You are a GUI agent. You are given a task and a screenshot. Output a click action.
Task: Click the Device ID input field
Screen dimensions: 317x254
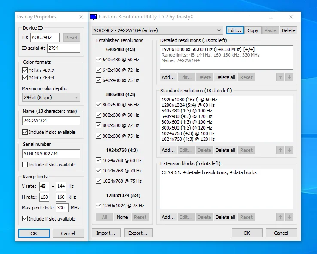pyautogui.click(x=45, y=38)
